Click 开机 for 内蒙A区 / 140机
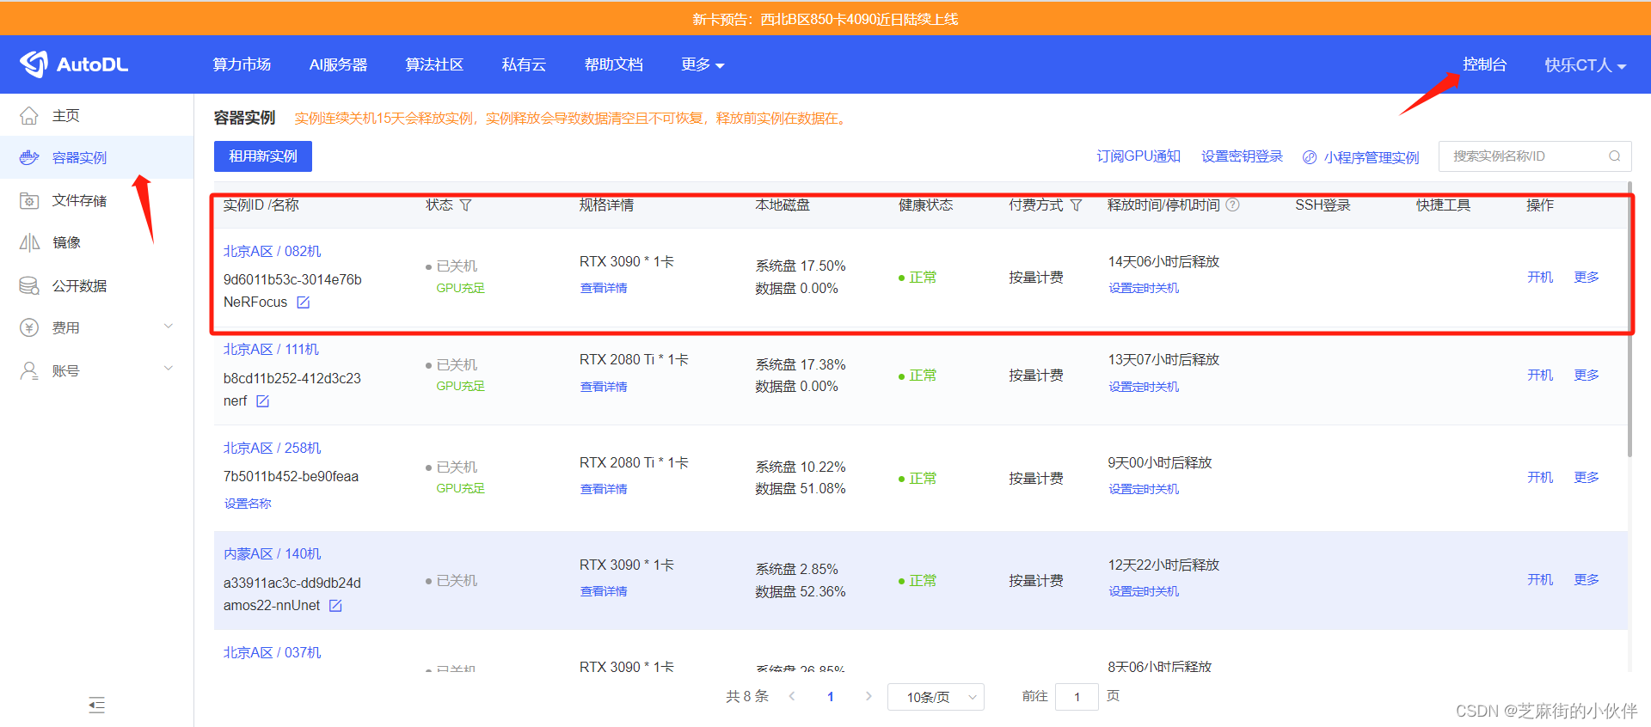The image size is (1651, 727). [1540, 579]
